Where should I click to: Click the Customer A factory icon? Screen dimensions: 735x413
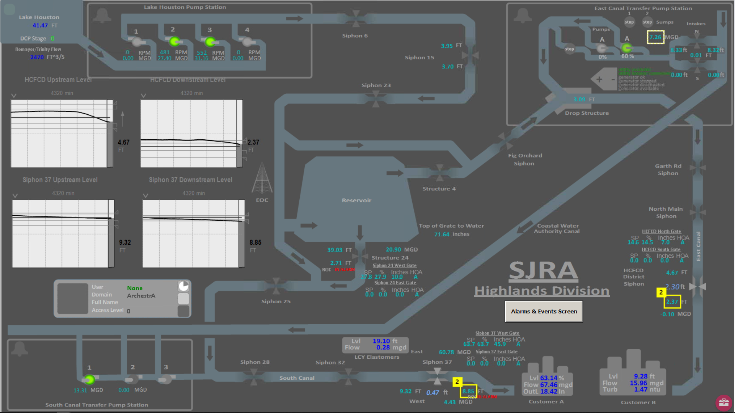pos(547,376)
